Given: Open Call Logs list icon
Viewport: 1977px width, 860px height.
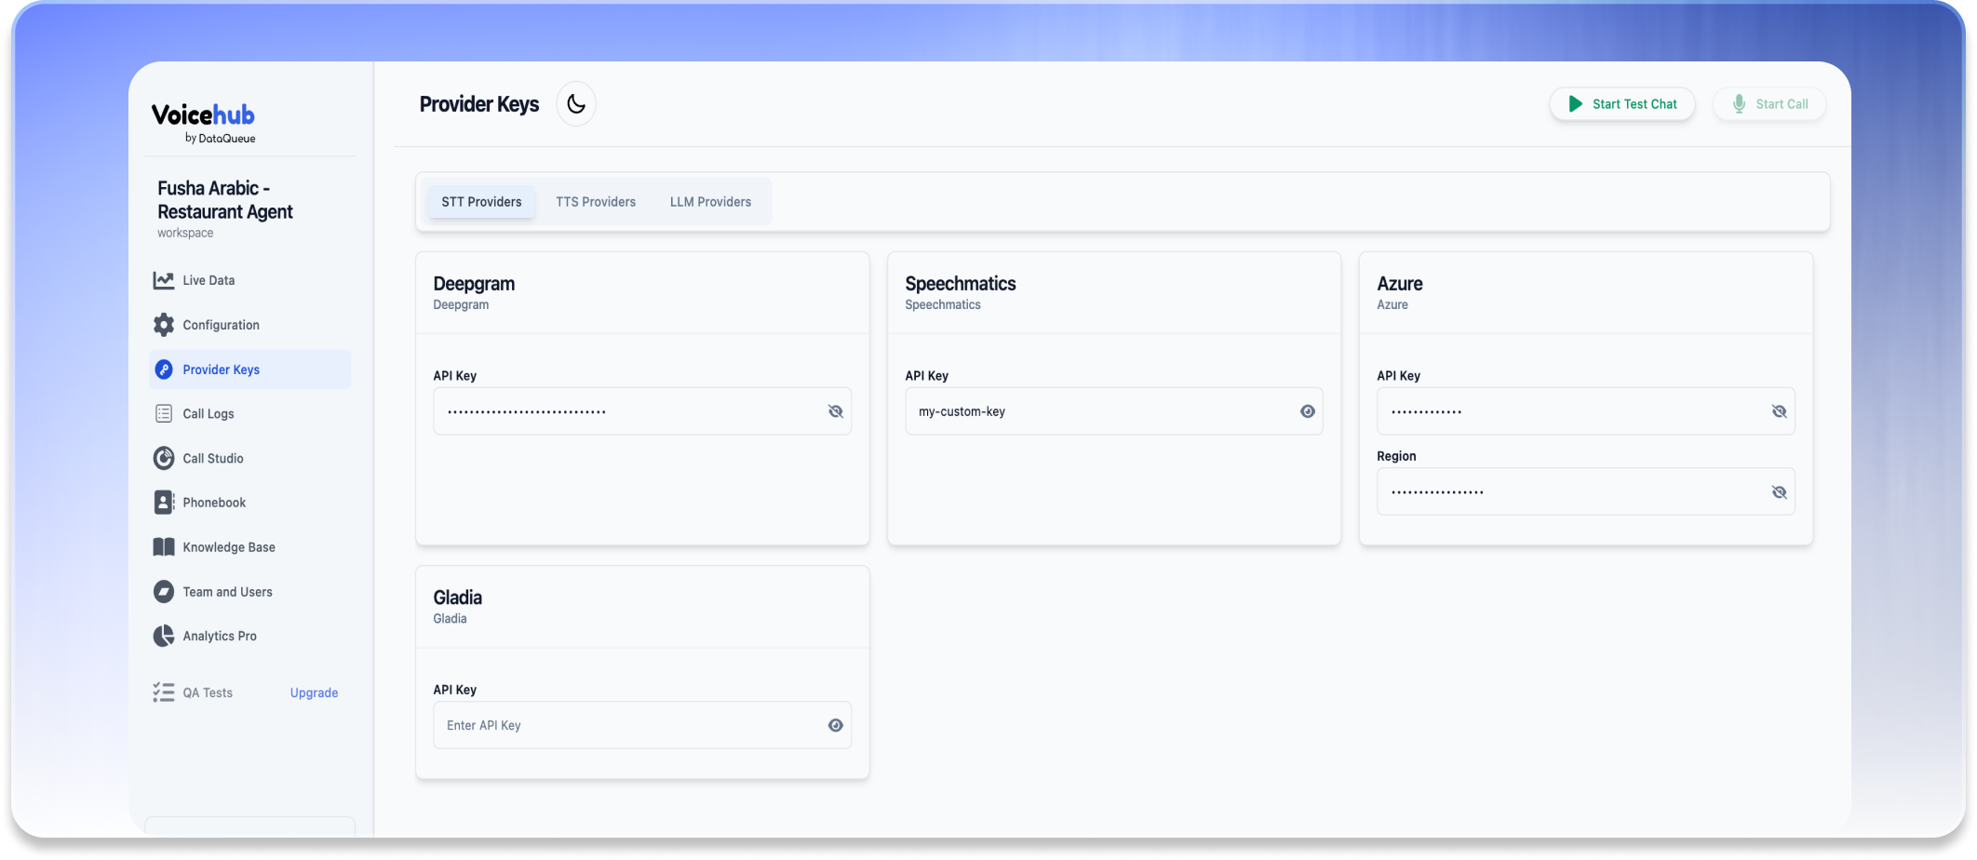Looking at the screenshot, I should [x=164, y=413].
